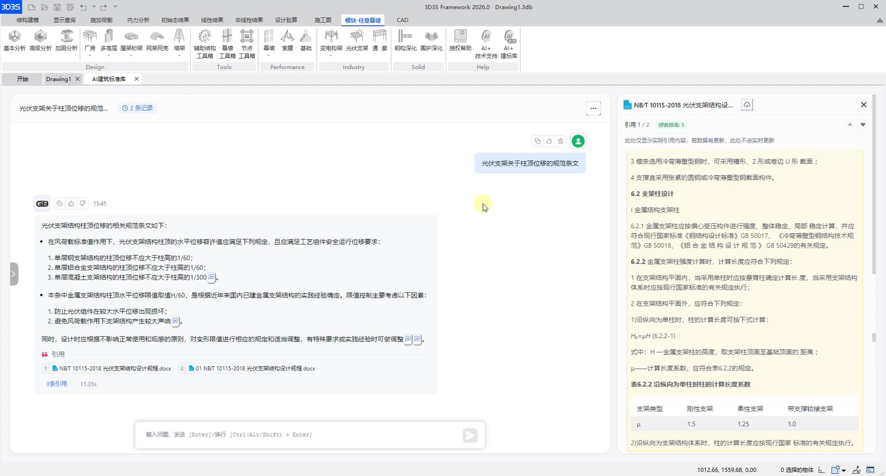Click the send message arrow button
This screenshot has width=886, height=476.
[470, 435]
